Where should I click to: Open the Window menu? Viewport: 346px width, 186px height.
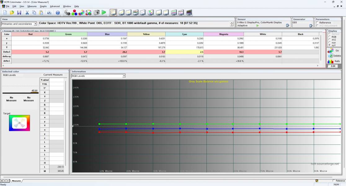point(67,6)
